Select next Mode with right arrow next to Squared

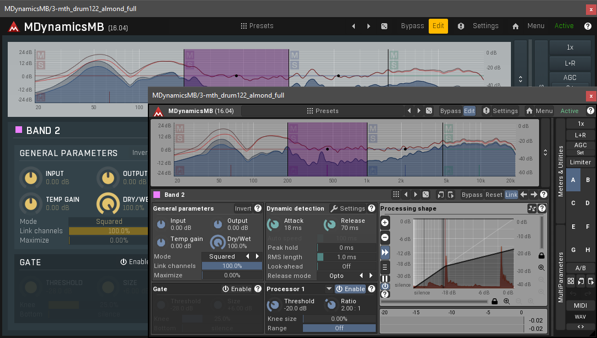click(257, 256)
